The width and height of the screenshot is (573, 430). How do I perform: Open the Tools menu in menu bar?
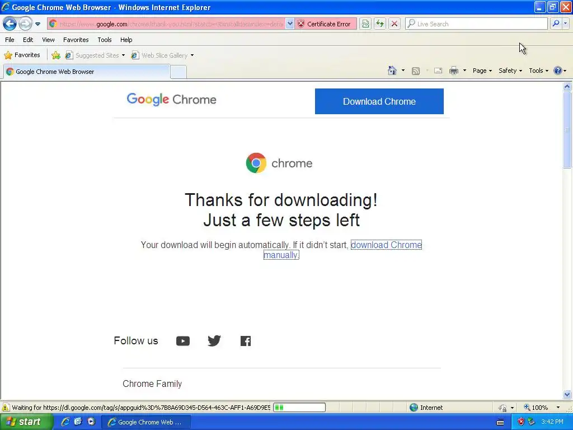105,40
